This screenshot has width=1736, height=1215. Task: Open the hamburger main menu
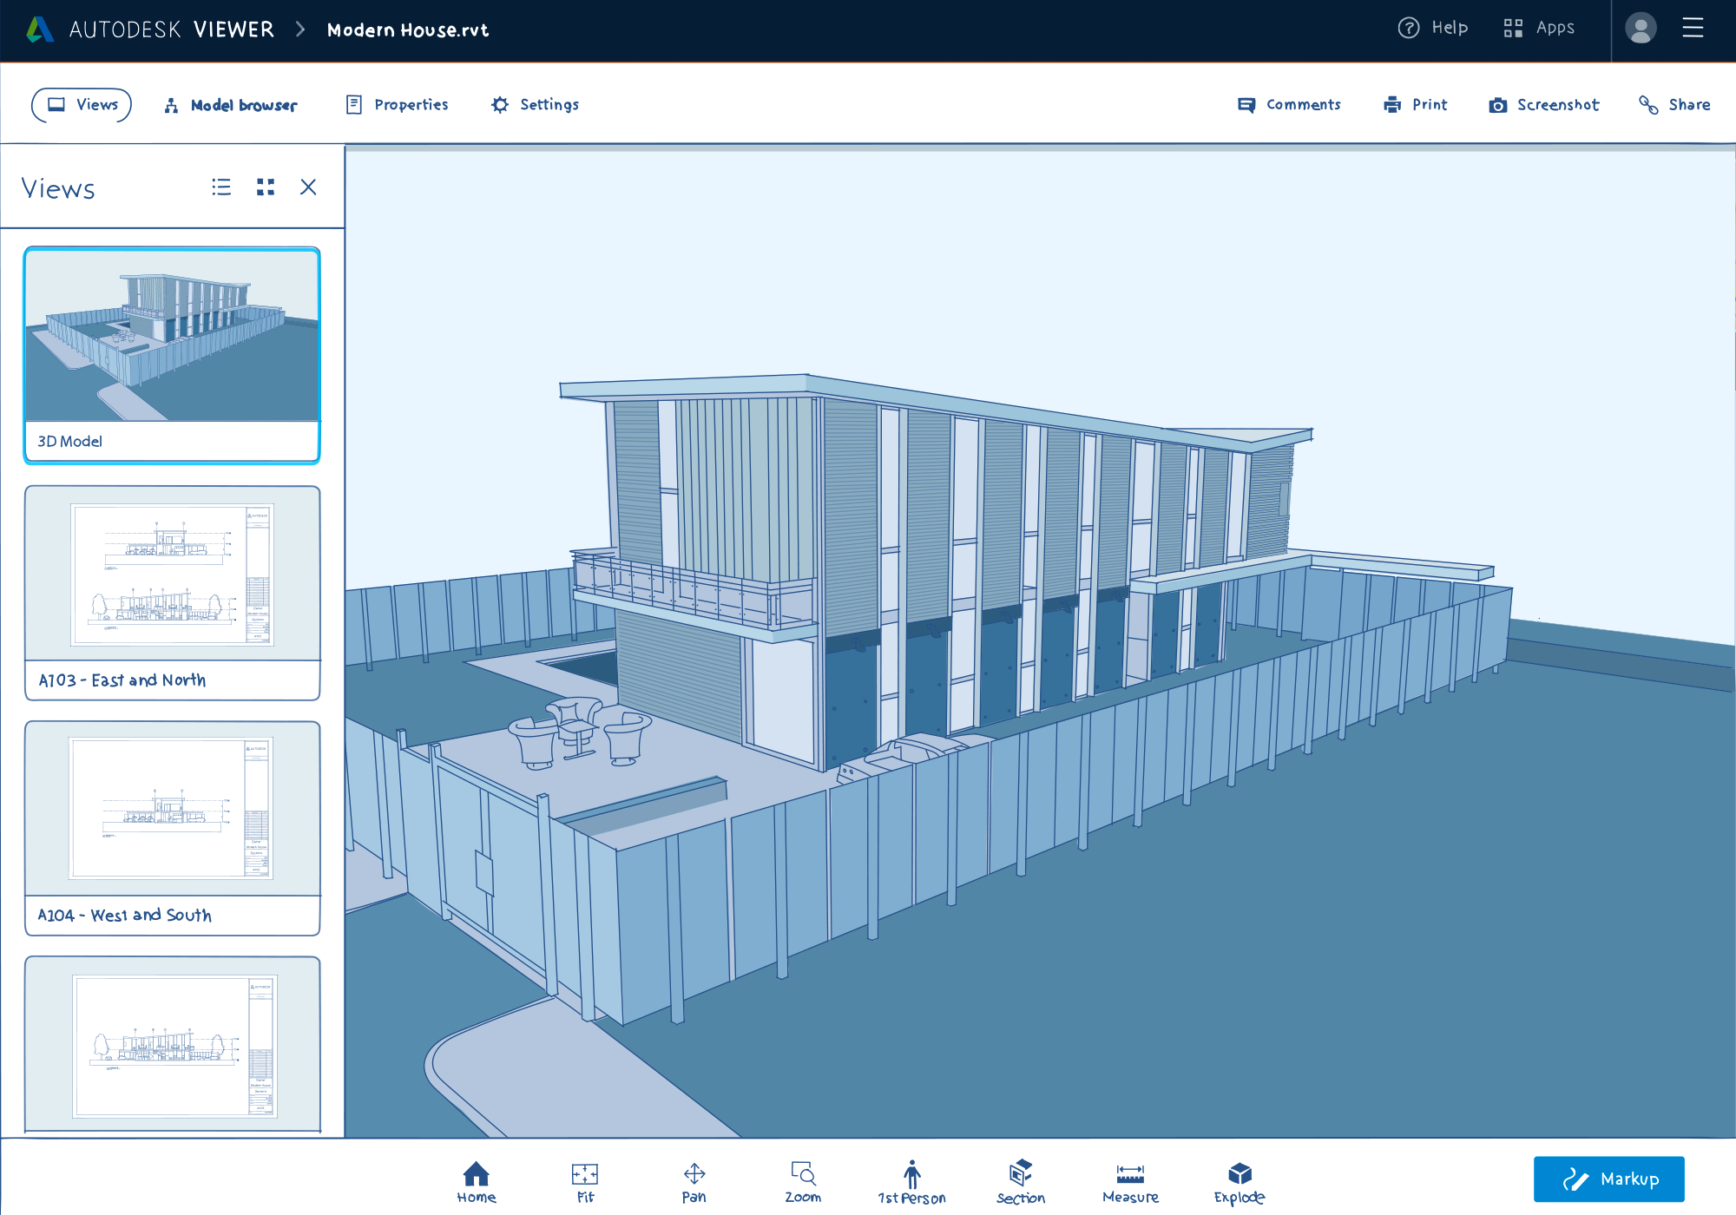pyautogui.click(x=1693, y=29)
